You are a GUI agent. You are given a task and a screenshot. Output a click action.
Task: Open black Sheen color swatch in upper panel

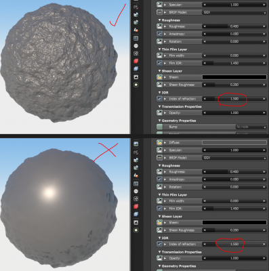point(234,77)
